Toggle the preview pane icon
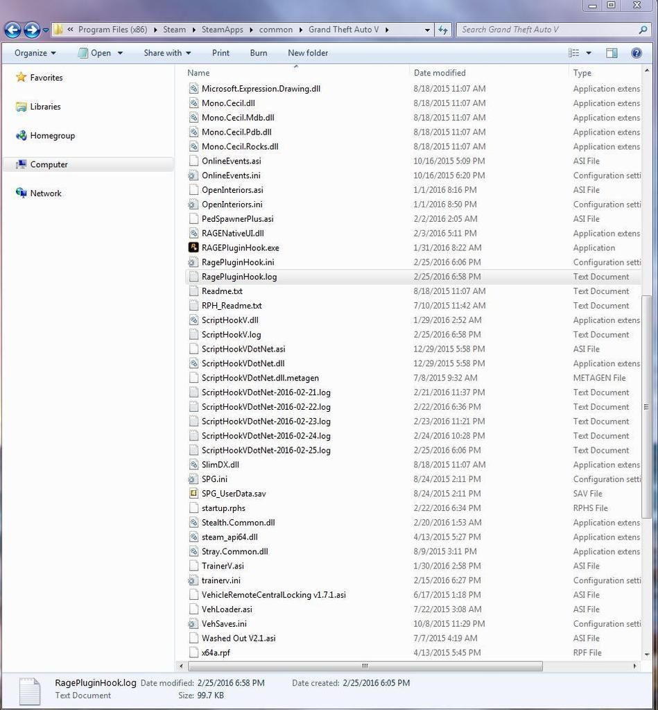 pyautogui.click(x=612, y=53)
